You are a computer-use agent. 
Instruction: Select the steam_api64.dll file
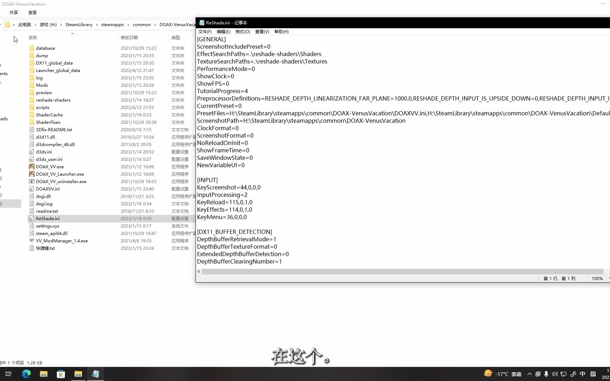52,233
